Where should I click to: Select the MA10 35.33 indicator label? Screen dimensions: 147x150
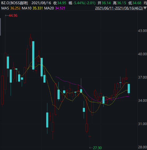click(x=32, y=8)
